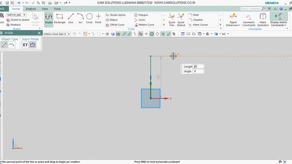
Task: Select XY coordinate input mode
Action: (x=25, y=45)
